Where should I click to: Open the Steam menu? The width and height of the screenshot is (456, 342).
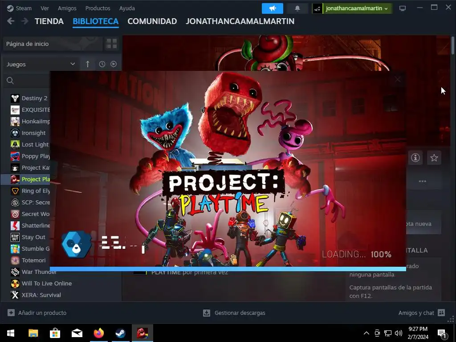click(19, 8)
